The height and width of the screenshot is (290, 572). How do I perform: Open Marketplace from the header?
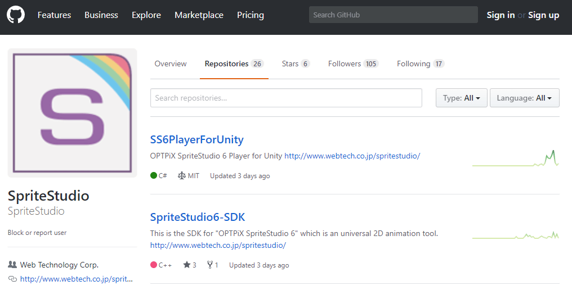(x=199, y=15)
